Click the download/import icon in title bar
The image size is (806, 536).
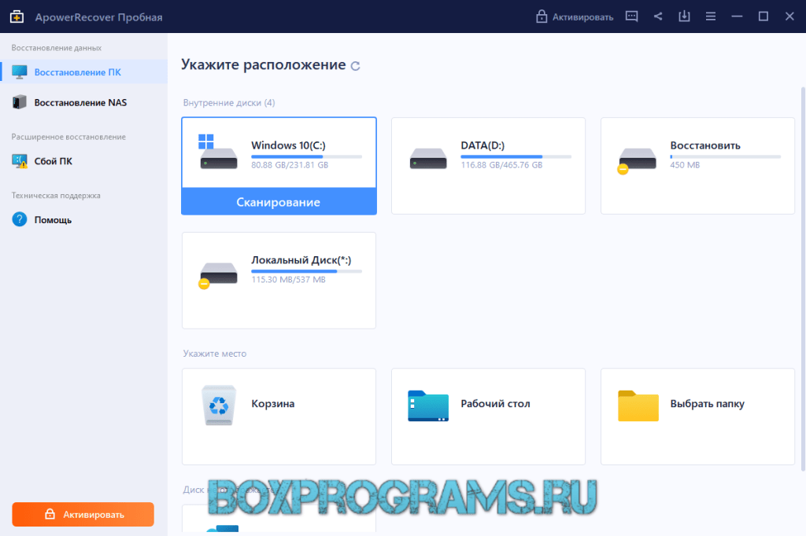(684, 17)
